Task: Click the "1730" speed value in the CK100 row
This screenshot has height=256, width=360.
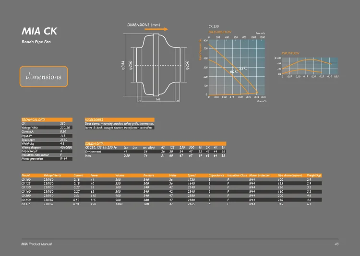Action: (x=191, y=180)
